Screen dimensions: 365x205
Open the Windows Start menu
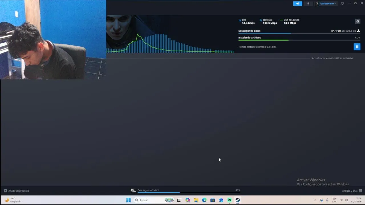[128, 200]
